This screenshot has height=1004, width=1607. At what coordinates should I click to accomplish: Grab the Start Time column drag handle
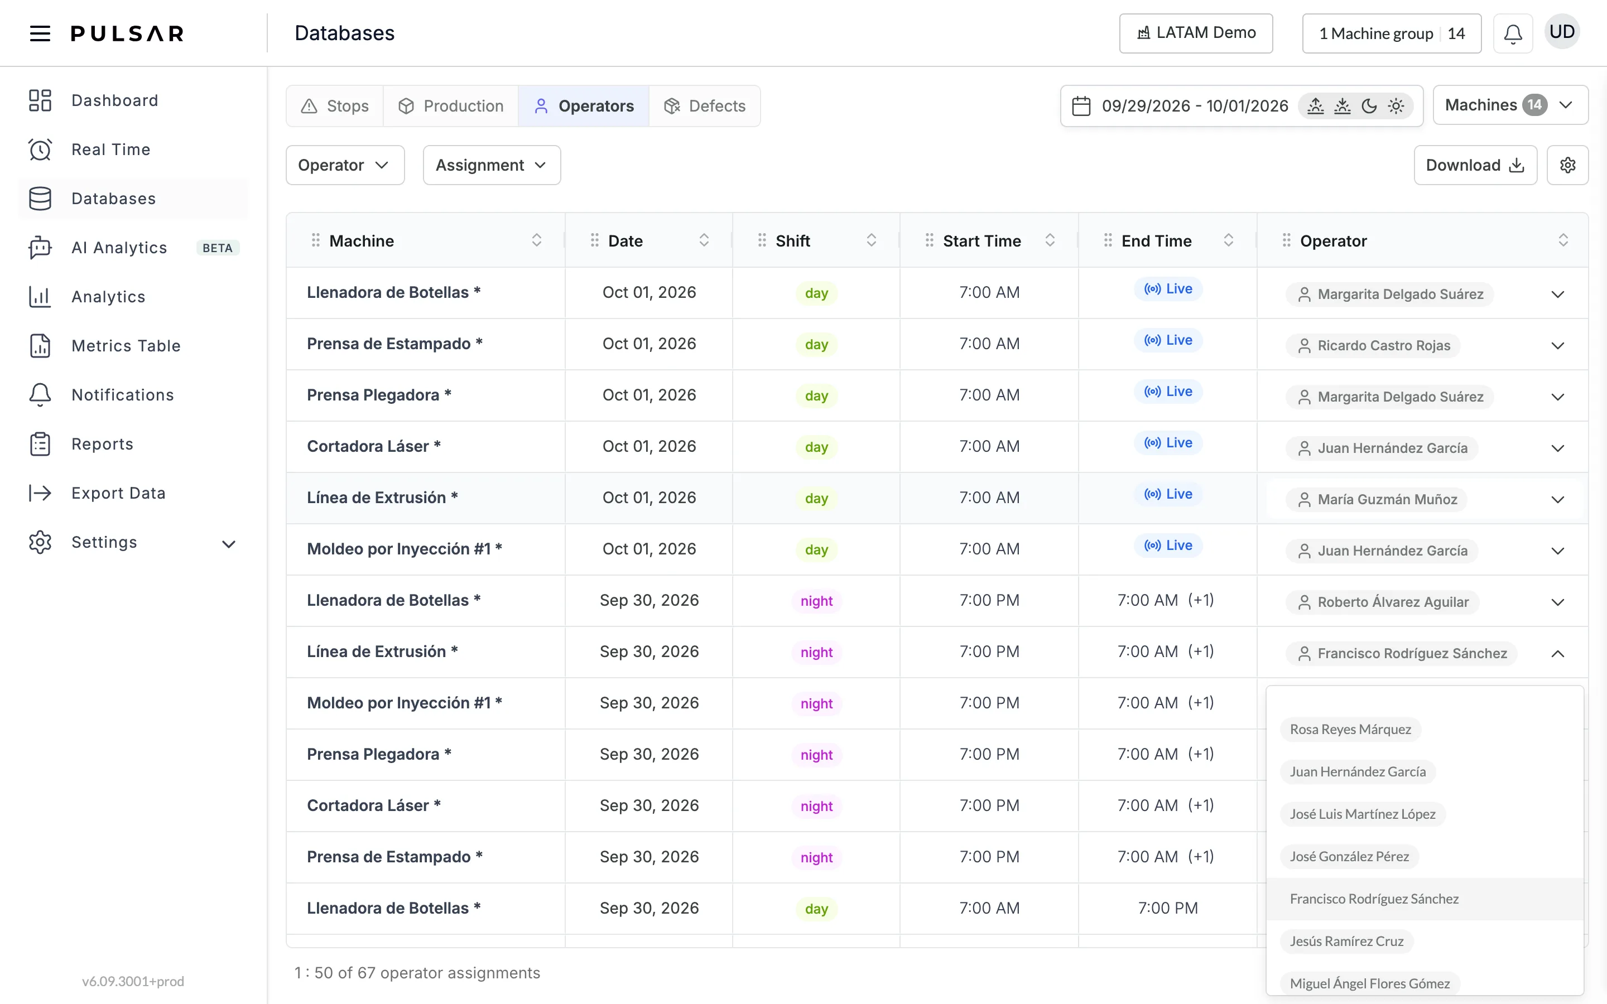pos(929,240)
